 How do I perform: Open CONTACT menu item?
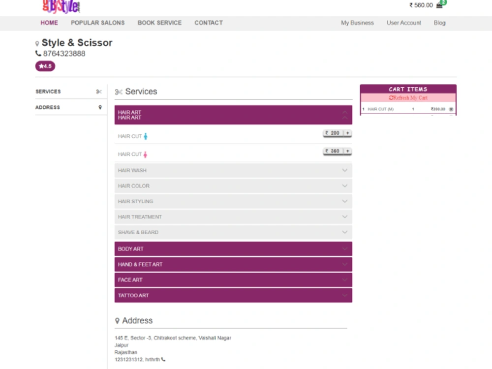click(209, 23)
